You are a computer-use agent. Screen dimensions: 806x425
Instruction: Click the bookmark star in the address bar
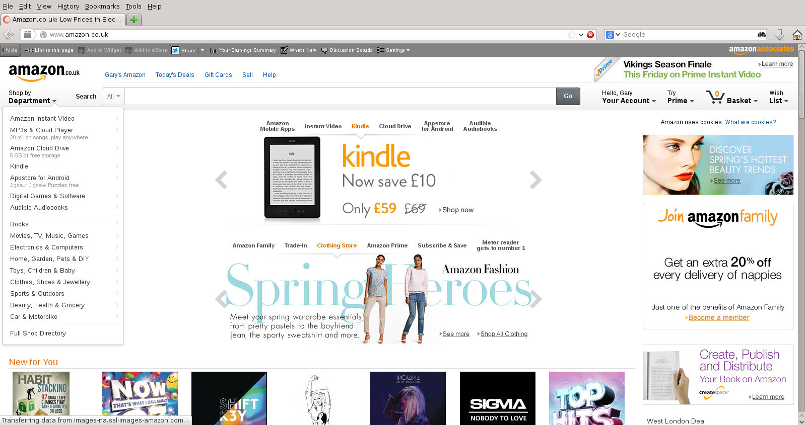pyautogui.click(x=571, y=35)
